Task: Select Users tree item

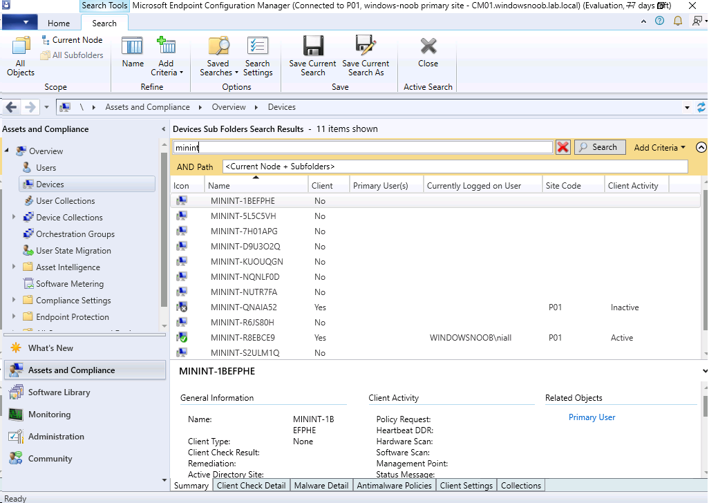Action: 46,168
